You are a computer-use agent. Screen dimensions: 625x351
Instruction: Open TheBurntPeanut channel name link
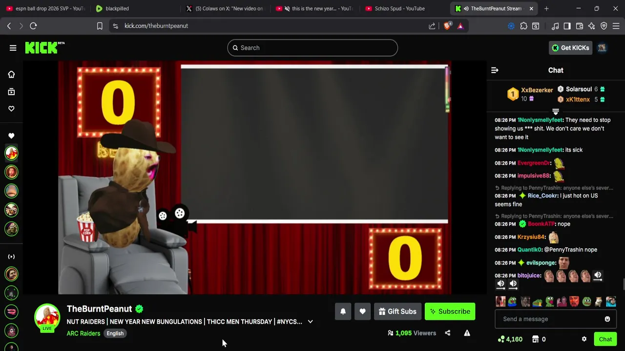99,309
